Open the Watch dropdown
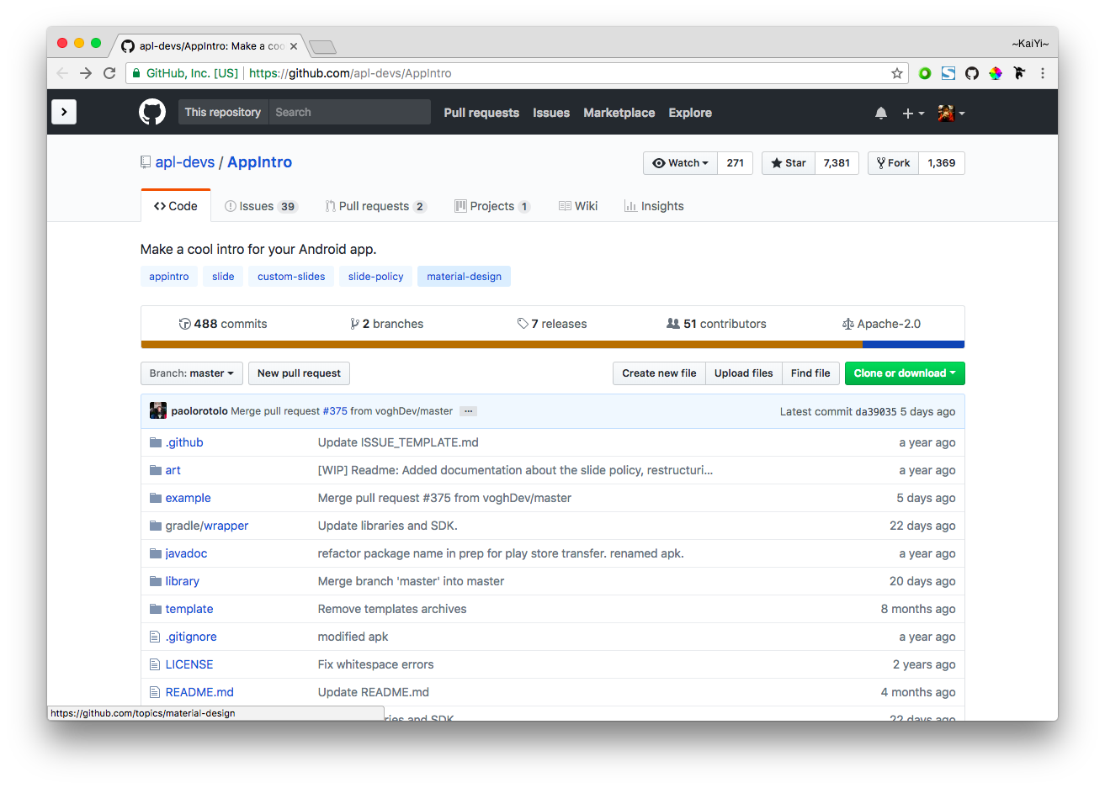The height and width of the screenshot is (788, 1105). pos(680,163)
